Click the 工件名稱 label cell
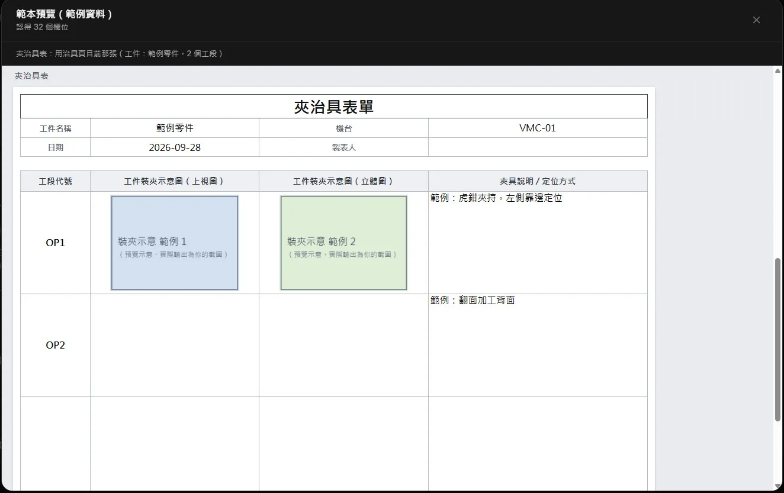Viewport: 784px width, 493px height. tap(56, 128)
